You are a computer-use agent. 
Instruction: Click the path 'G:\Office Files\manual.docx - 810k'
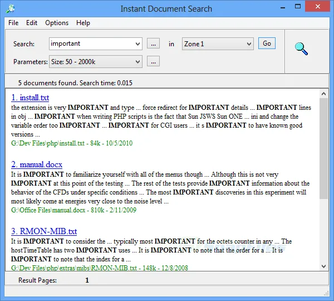[x=58, y=210]
